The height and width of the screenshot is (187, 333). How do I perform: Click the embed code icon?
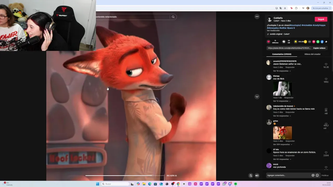tap(310, 42)
